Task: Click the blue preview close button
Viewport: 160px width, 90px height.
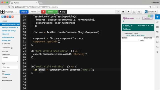Action: (152, 16)
